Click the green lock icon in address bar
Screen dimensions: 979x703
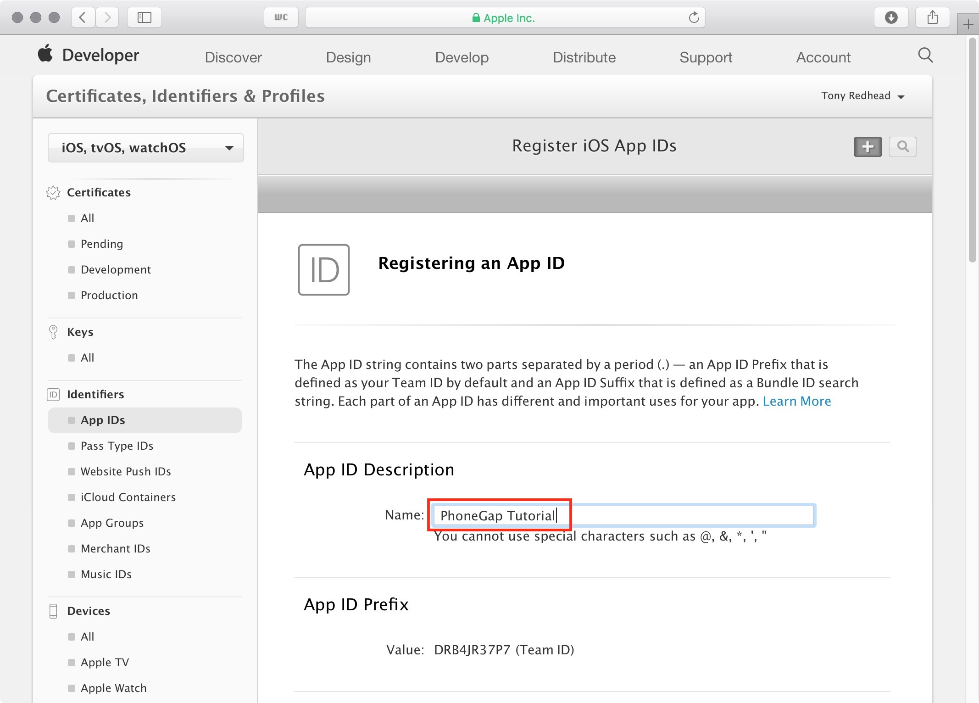(476, 18)
